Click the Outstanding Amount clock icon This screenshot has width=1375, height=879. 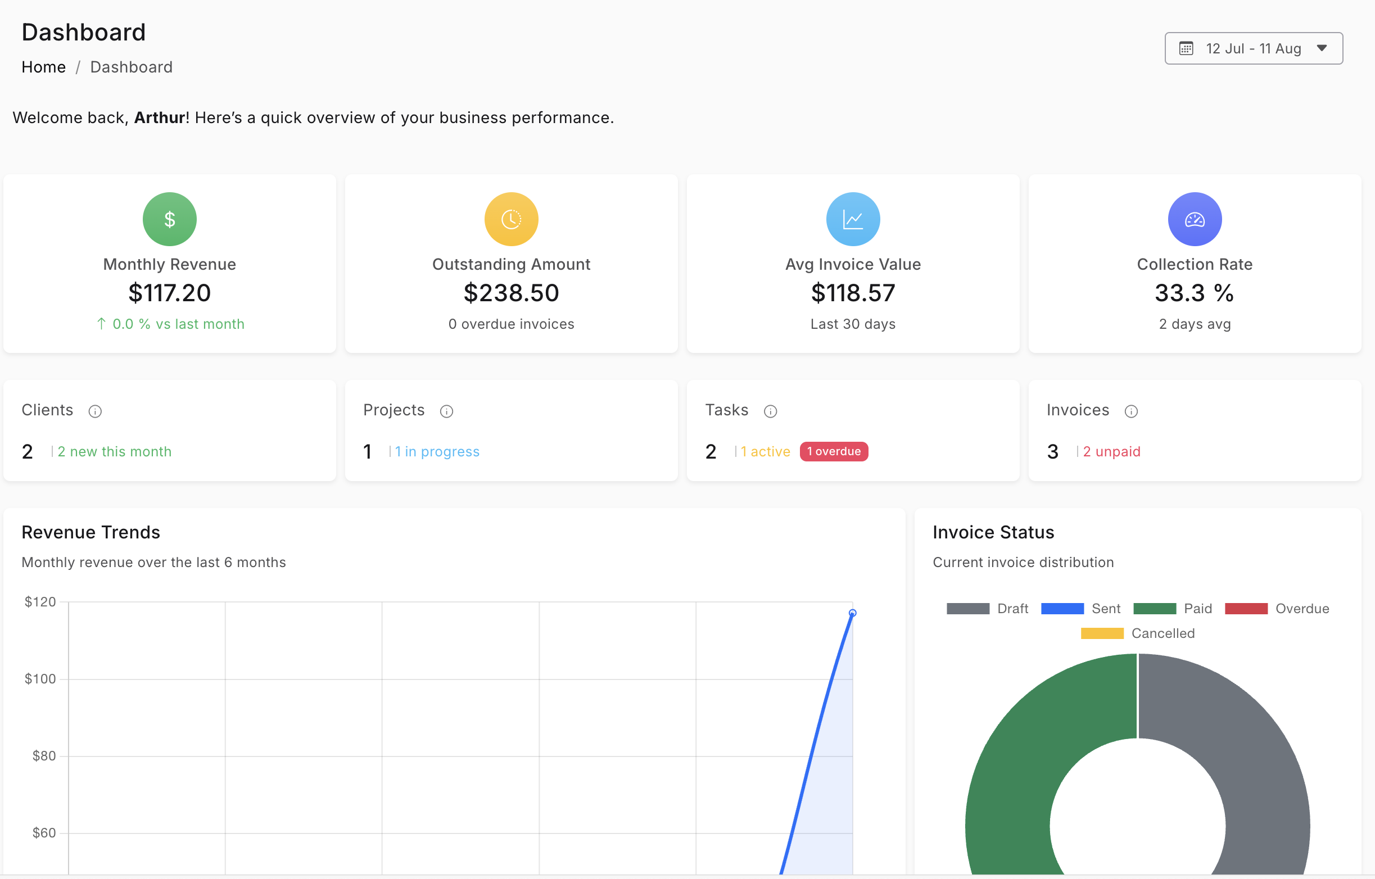[510, 219]
